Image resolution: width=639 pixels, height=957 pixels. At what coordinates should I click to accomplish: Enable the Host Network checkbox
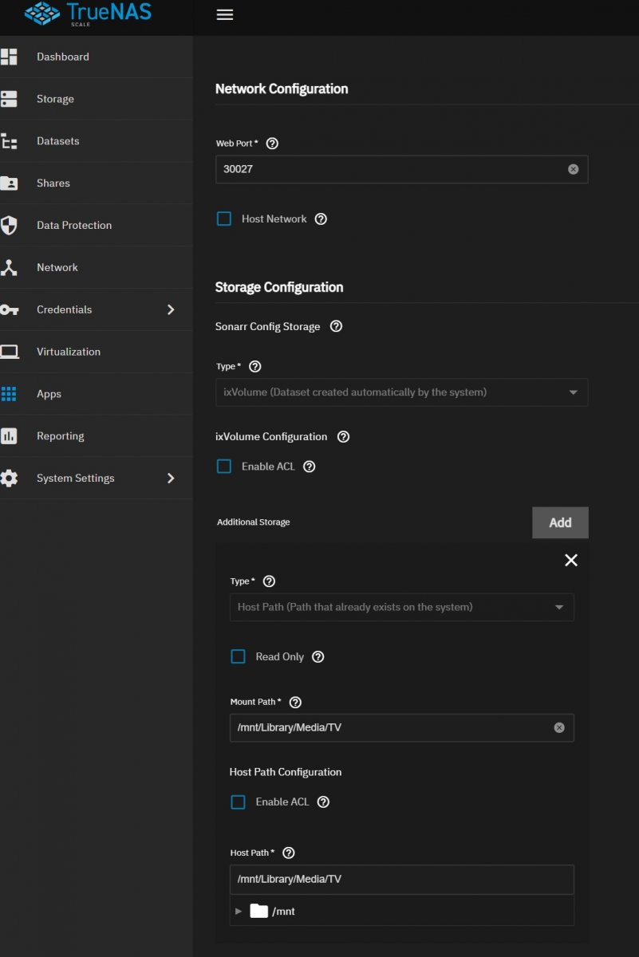(x=224, y=219)
